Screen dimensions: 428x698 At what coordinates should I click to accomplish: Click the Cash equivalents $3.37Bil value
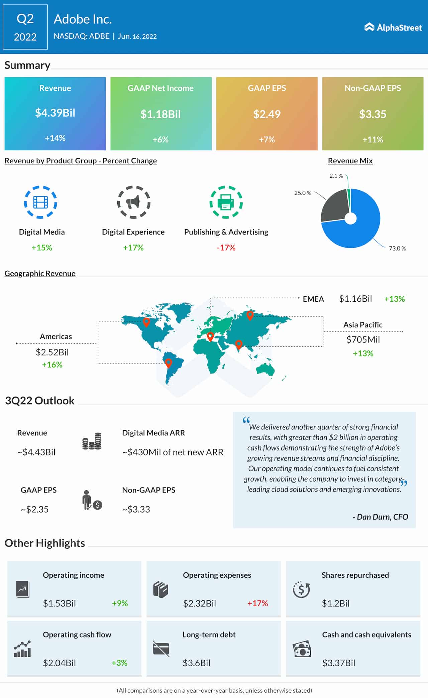point(339,663)
